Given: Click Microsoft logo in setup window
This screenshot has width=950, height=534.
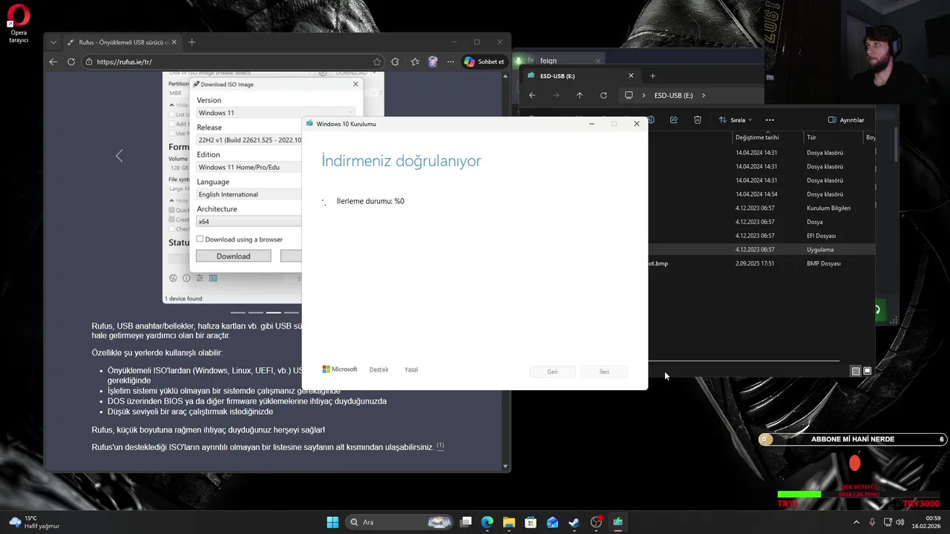Looking at the screenshot, I should pos(340,369).
